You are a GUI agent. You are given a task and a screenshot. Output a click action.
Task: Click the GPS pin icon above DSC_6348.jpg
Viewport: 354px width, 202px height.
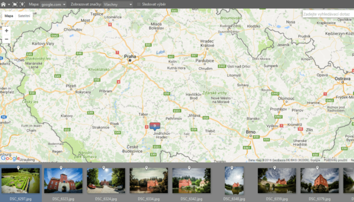click(232, 168)
